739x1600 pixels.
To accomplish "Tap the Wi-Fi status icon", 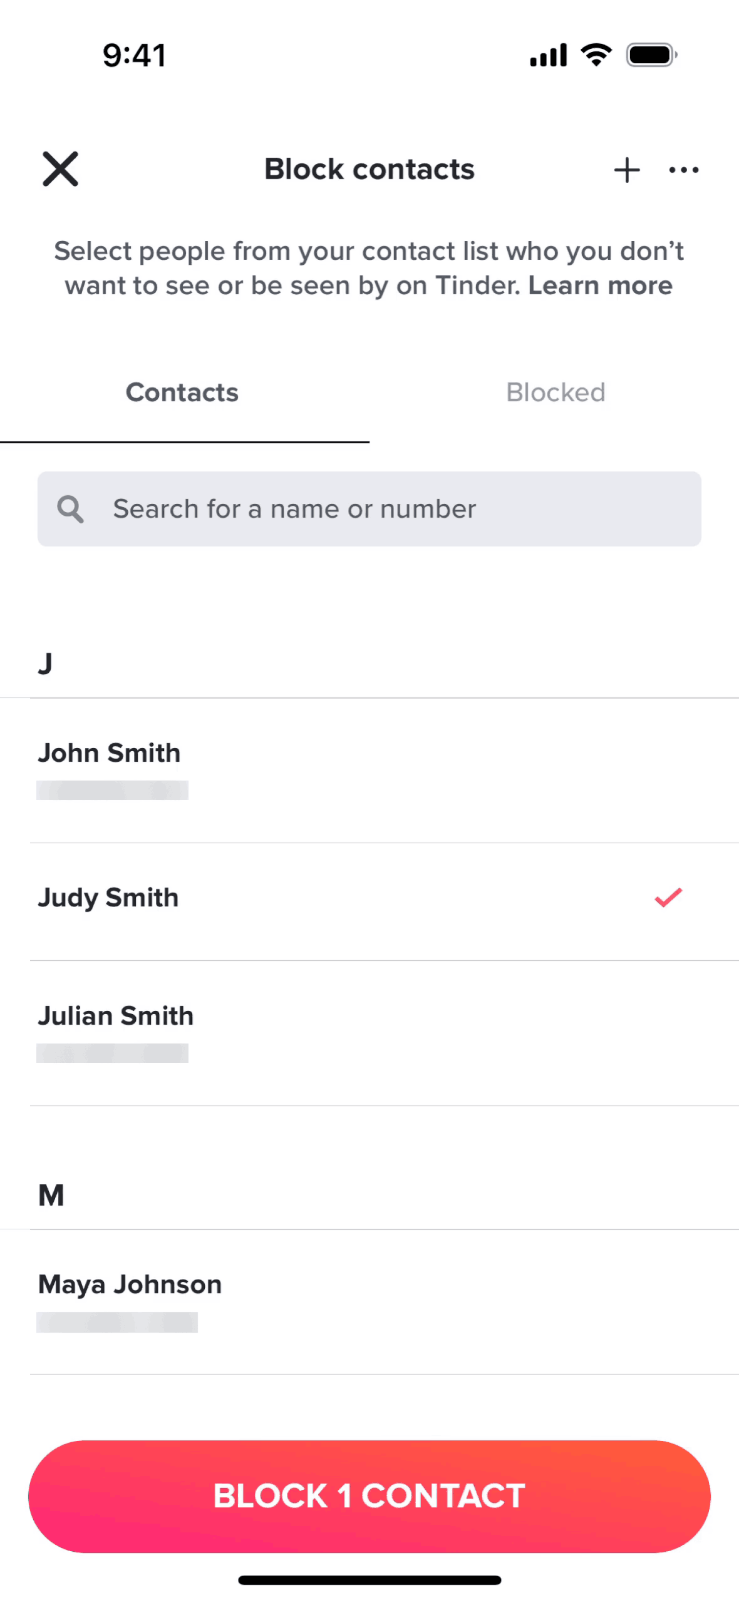I will pos(596,55).
